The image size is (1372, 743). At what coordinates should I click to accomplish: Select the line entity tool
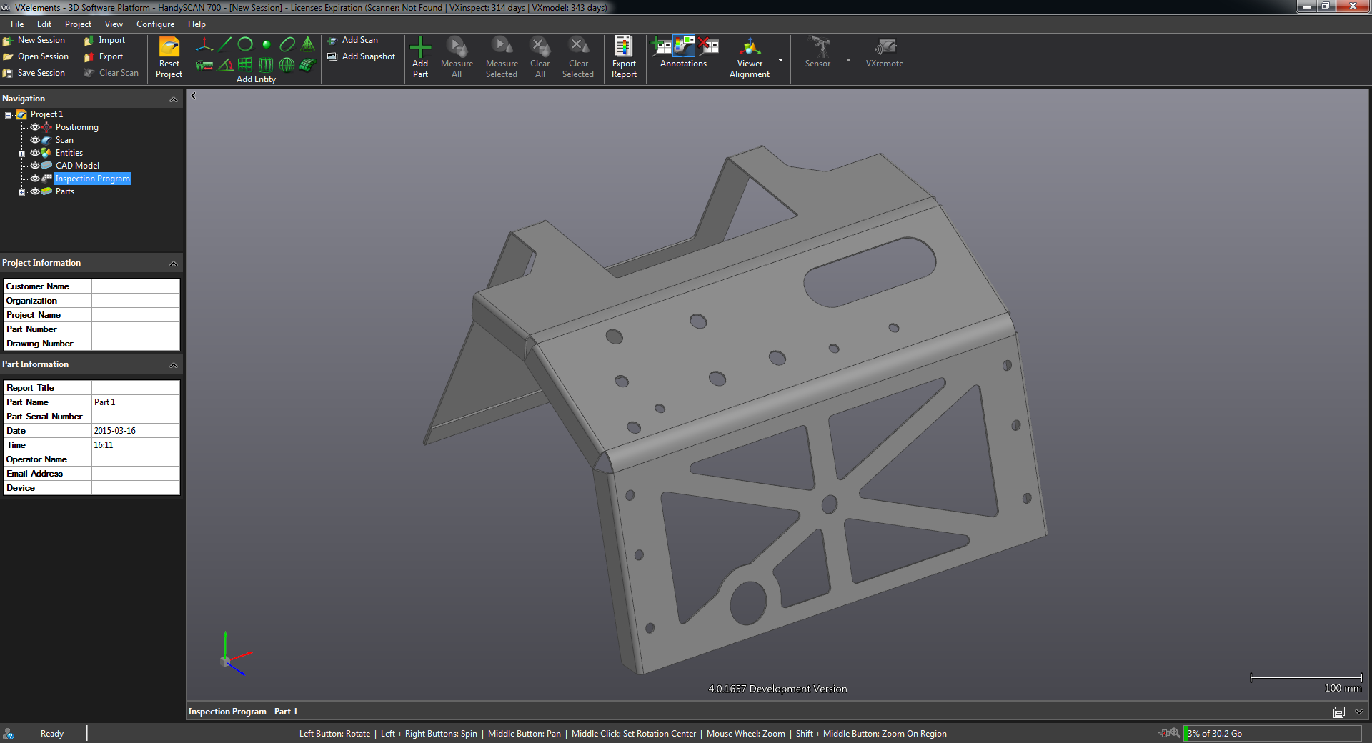coord(225,44)
